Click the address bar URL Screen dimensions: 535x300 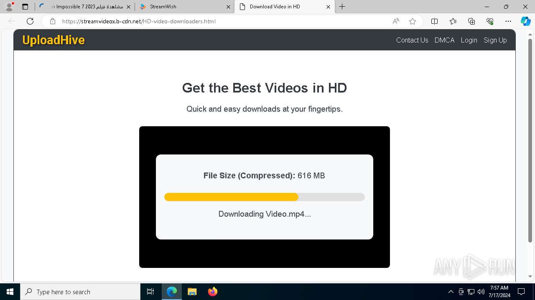coord(139,21)
